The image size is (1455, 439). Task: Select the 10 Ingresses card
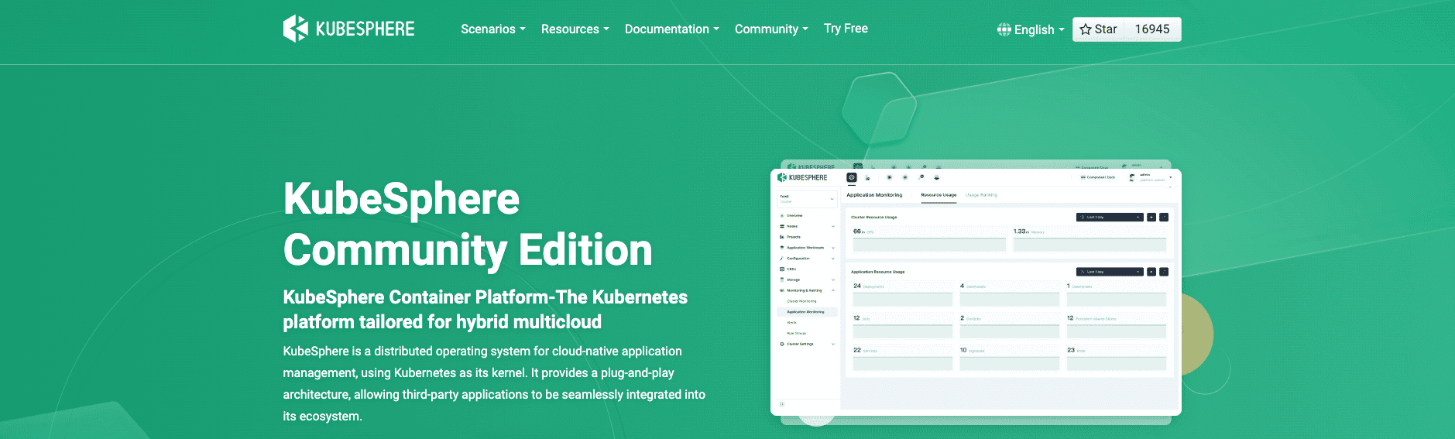coord(1009,358)
